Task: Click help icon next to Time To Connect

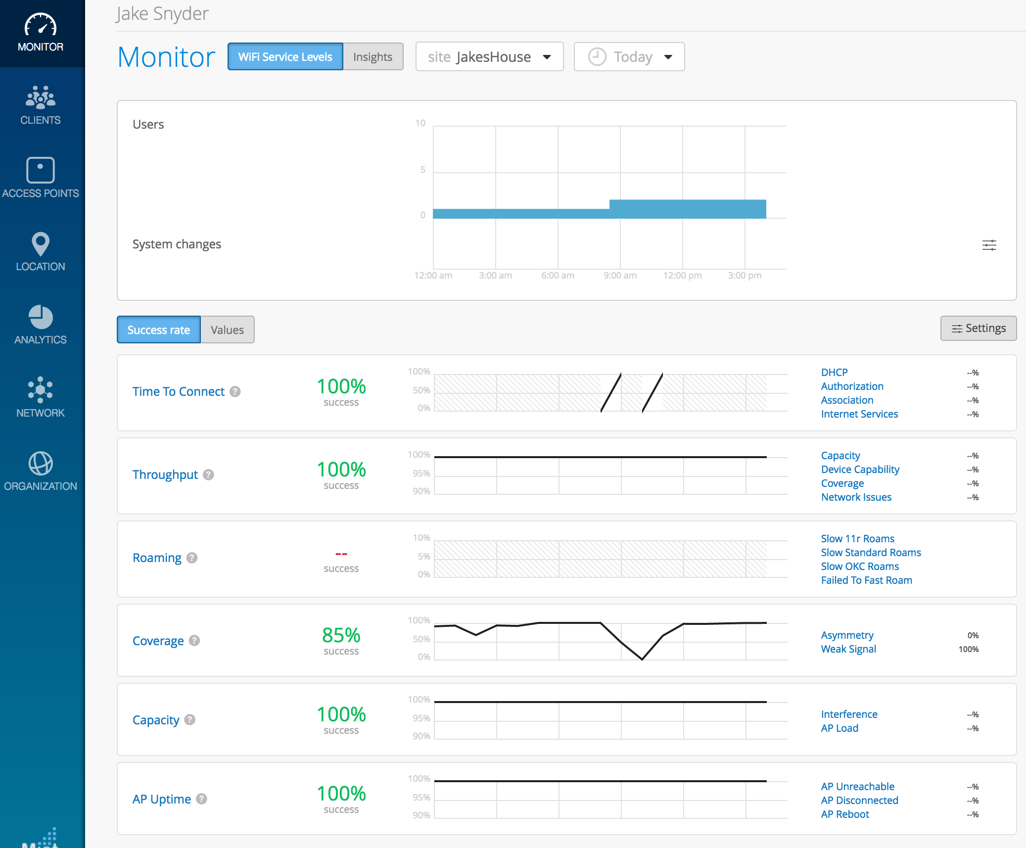Action: [x=235, y=391]
